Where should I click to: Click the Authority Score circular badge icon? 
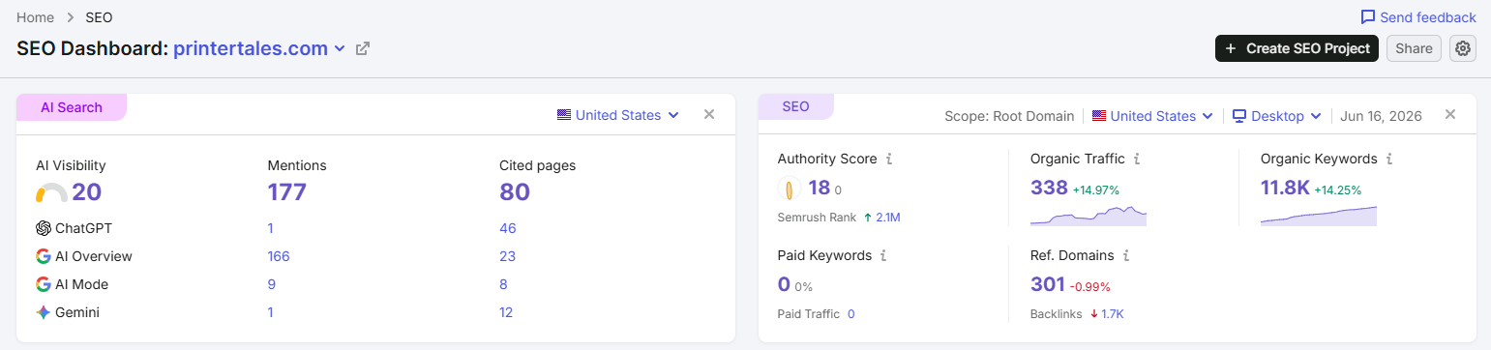point(790,189)
